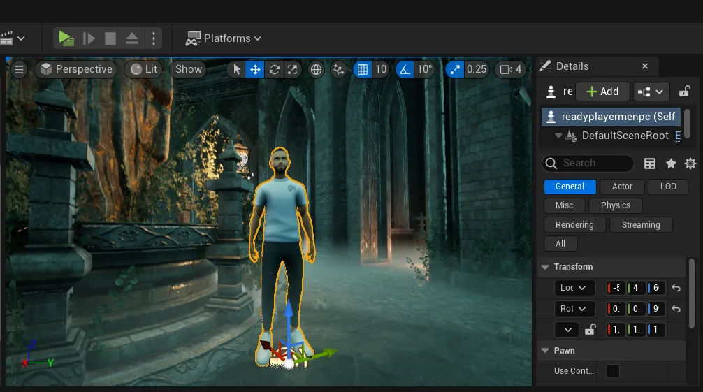Open the Platforms dropdown

tap(224, 38)
